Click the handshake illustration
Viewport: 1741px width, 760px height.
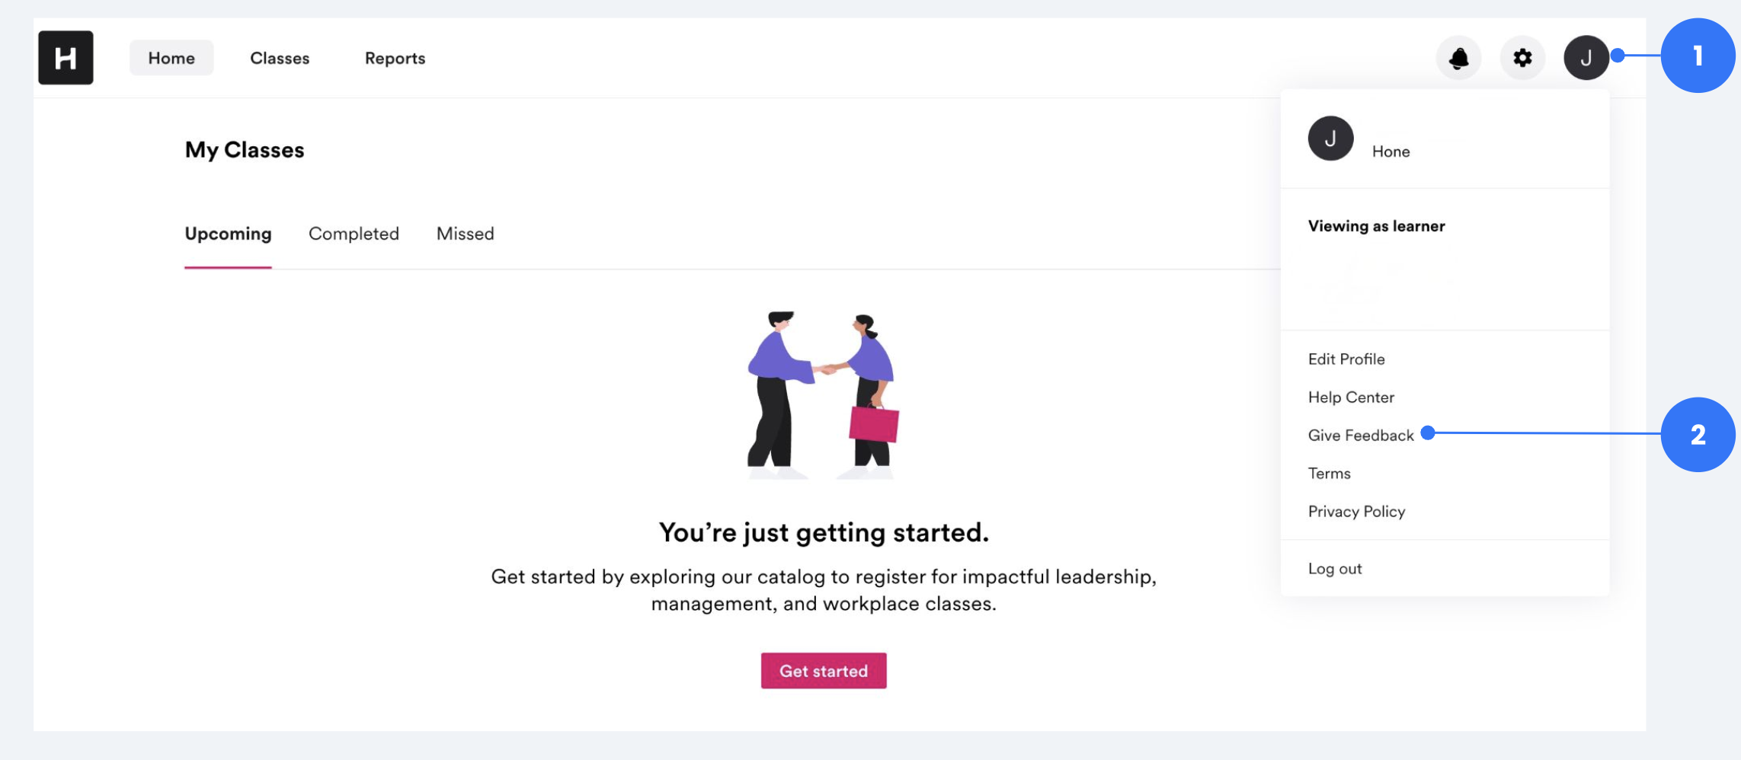[x=823, y=392]
